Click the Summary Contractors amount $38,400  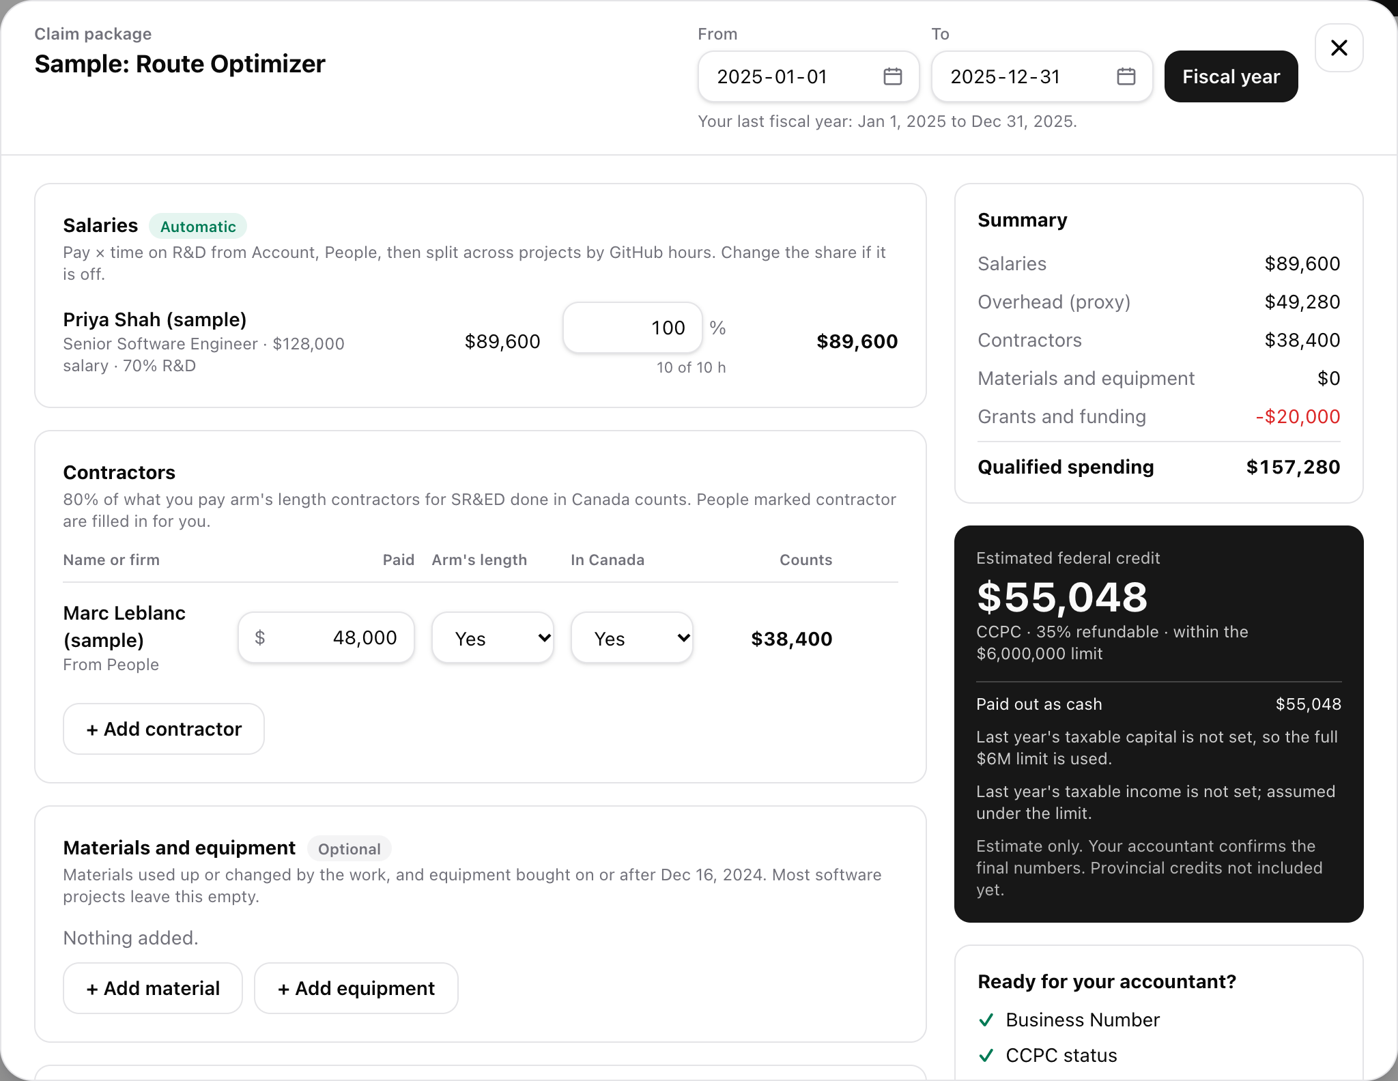1302,340
